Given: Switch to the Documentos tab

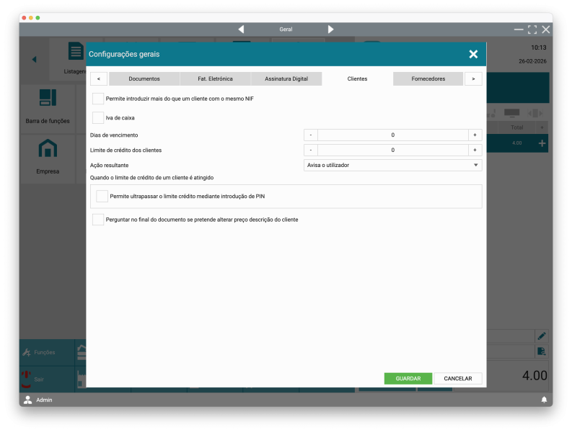Looking at the screenshot, I should (x=144, y=78).
